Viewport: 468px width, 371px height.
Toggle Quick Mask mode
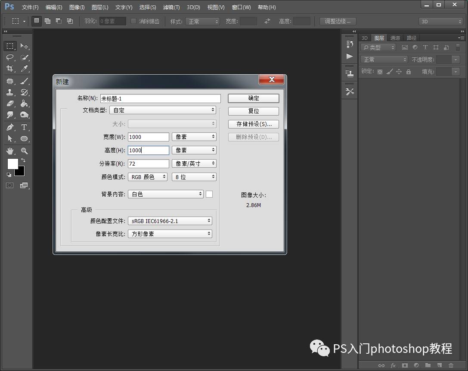pos(10,185)
